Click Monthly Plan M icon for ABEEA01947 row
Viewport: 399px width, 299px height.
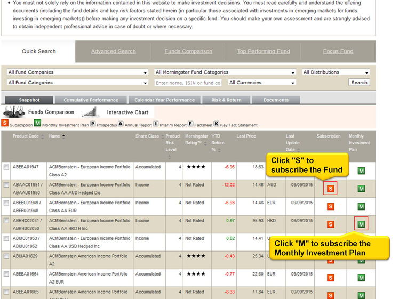361,171
